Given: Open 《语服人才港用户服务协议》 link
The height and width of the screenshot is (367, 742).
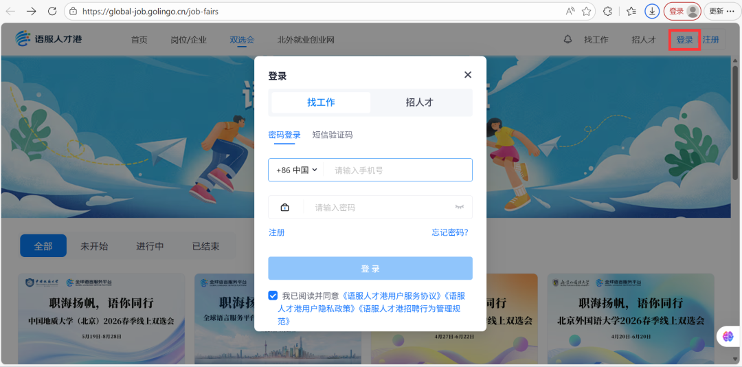Looking at the screenshot, I should [x=392, y=296].
